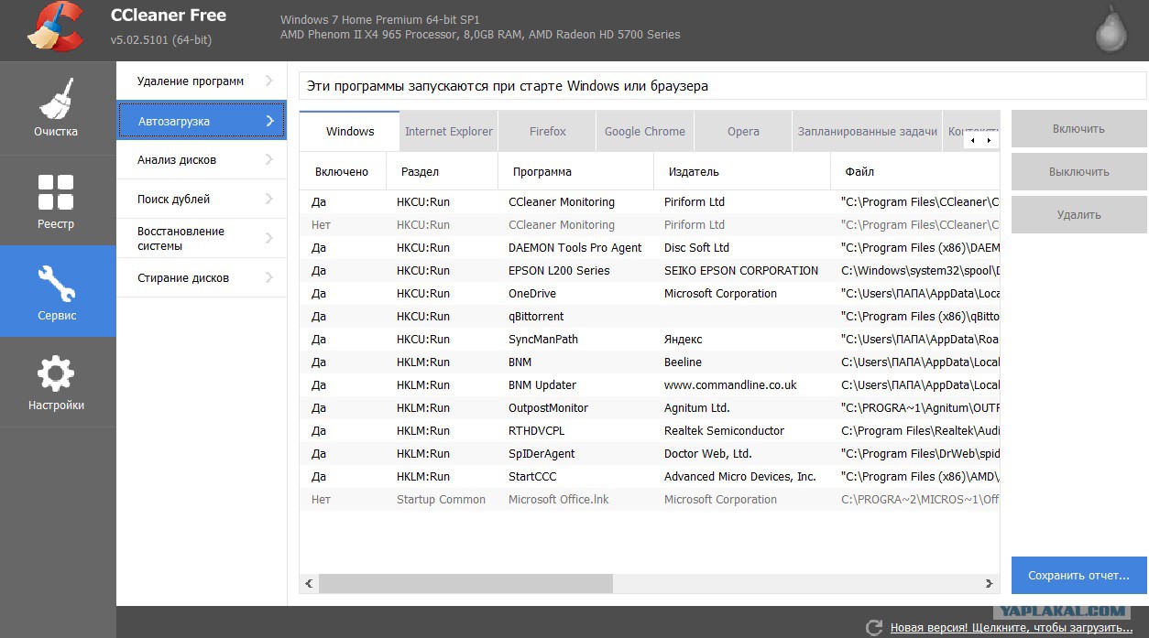Click Advanced Micro Devices, Inc. cell
The width and height of the screenshot is (1149, 638).
[740, 477]
